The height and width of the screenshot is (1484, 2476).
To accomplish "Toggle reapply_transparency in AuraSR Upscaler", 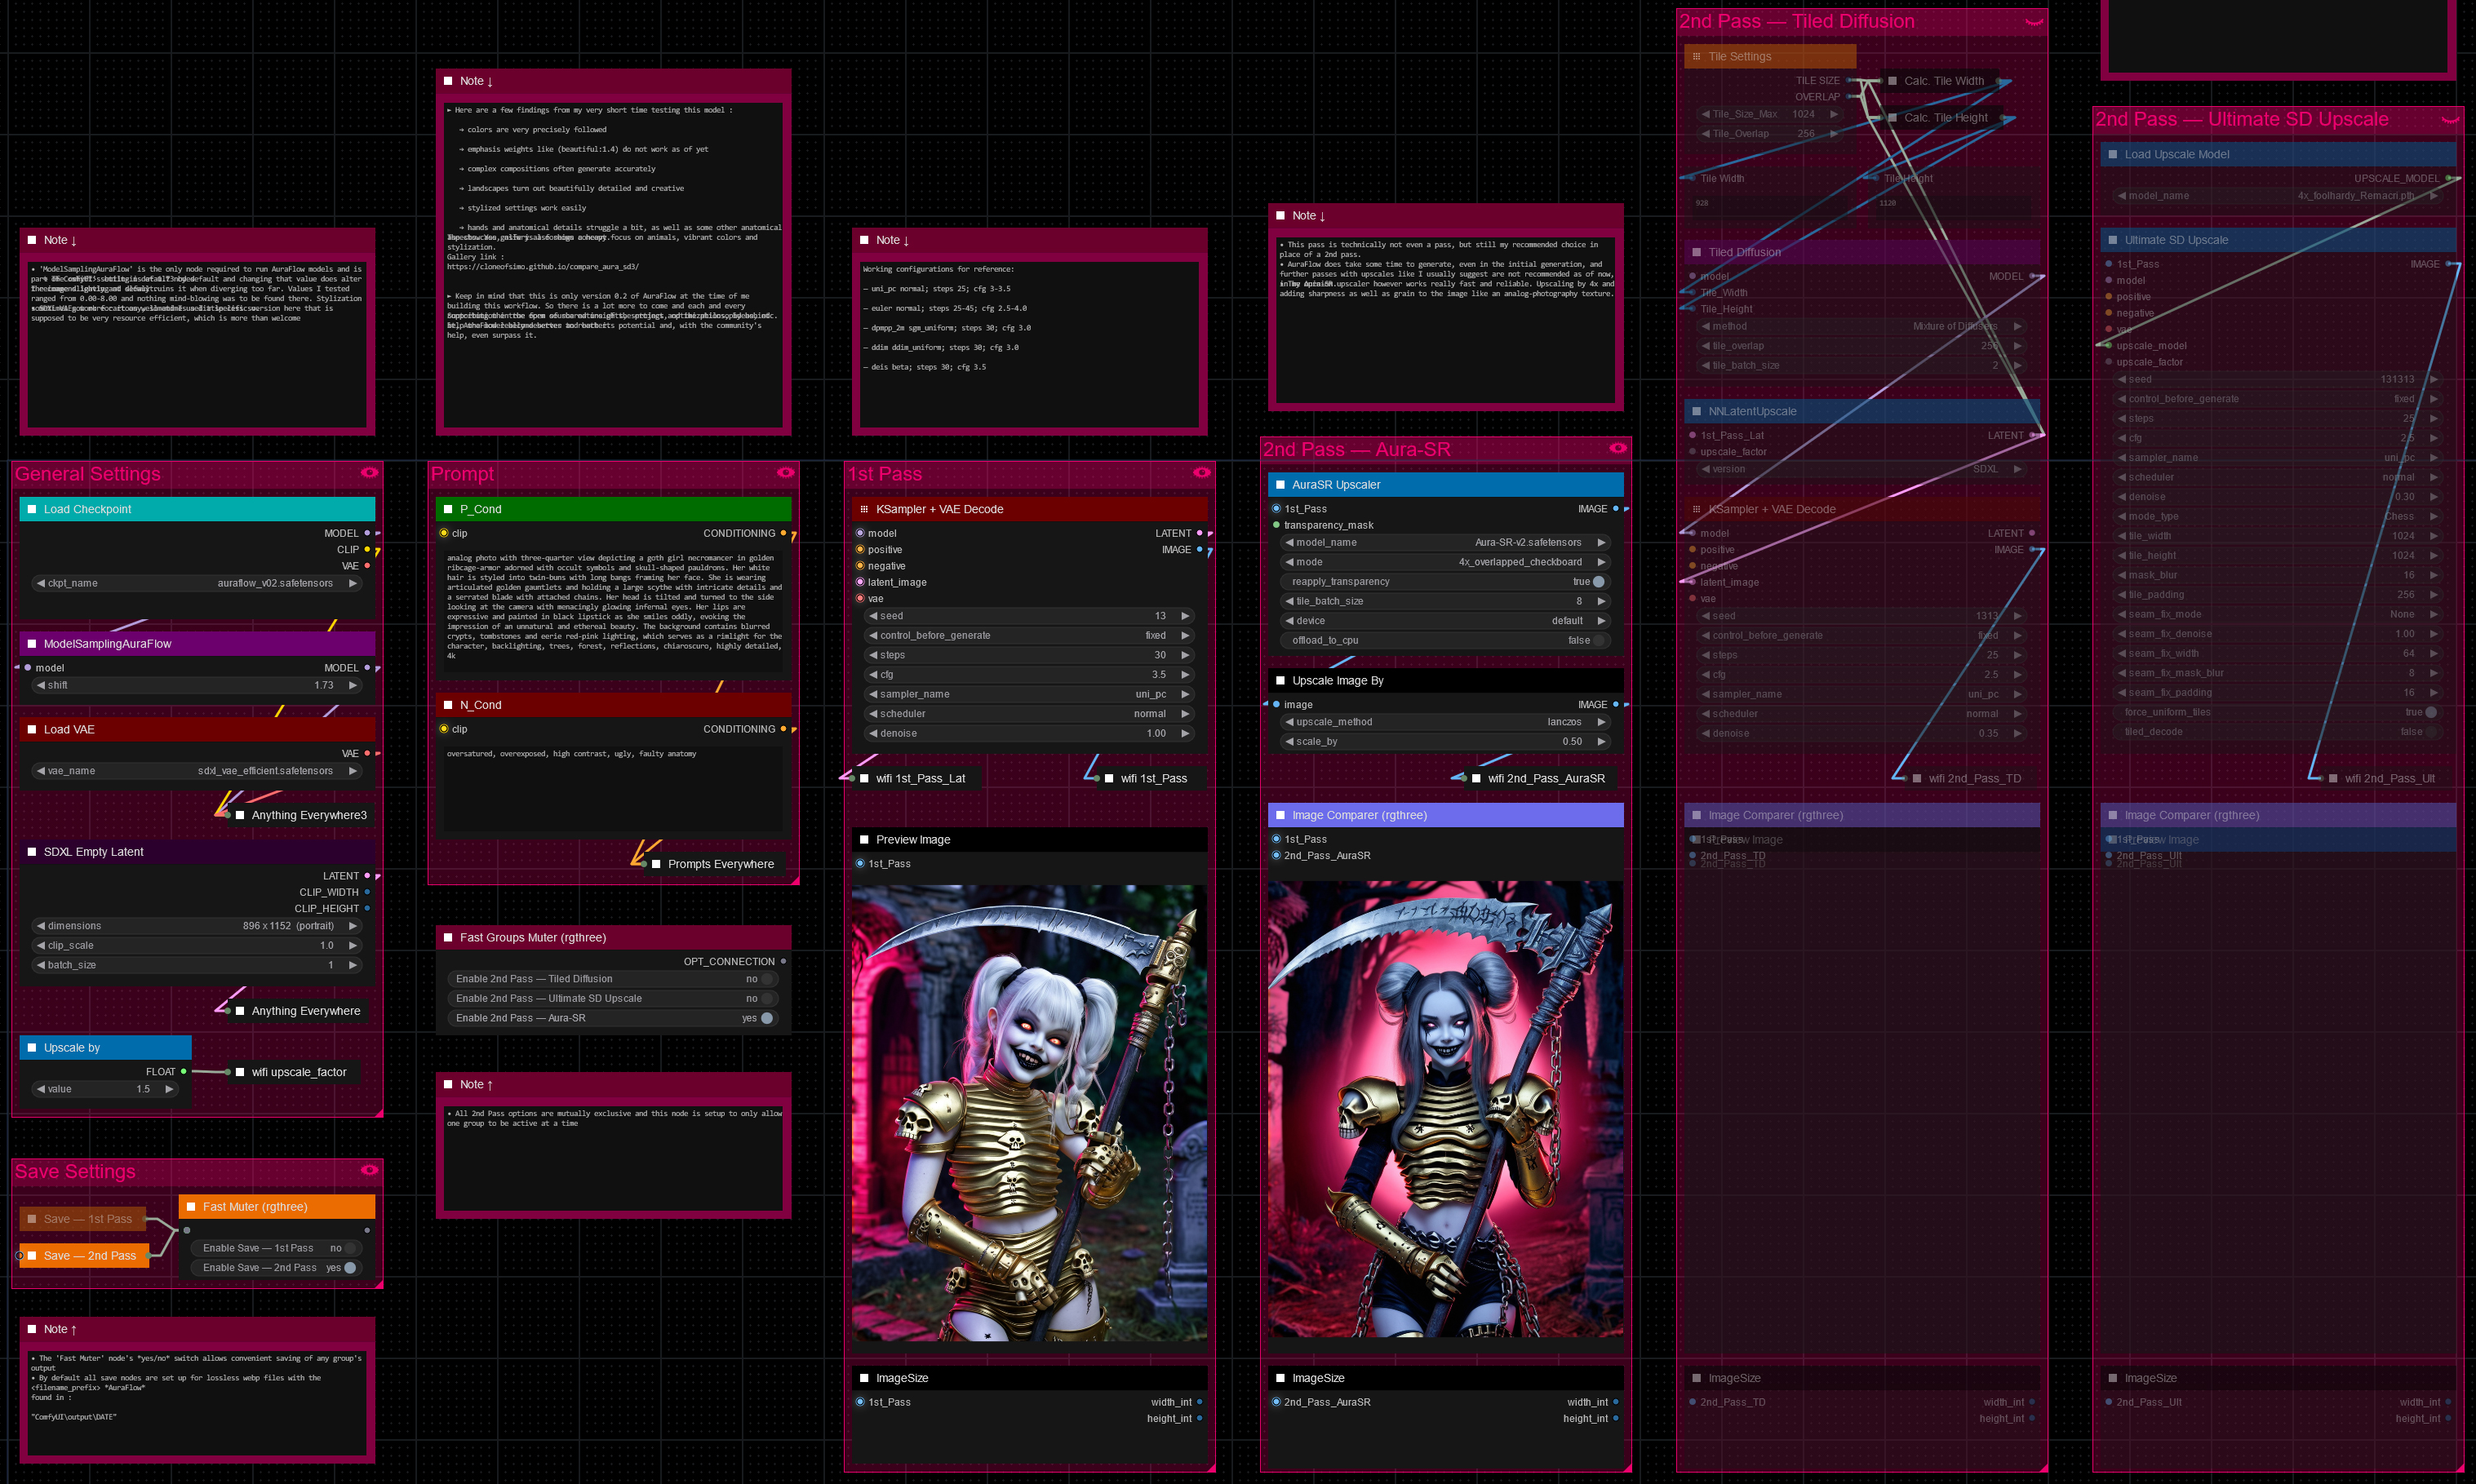I will (1598, 582).
